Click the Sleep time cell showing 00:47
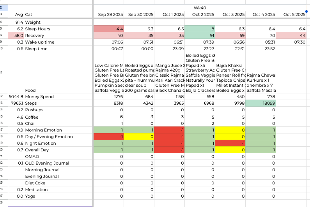Image resolution: width=310 pixels, height=207 pixels. [x=109, y=49]
